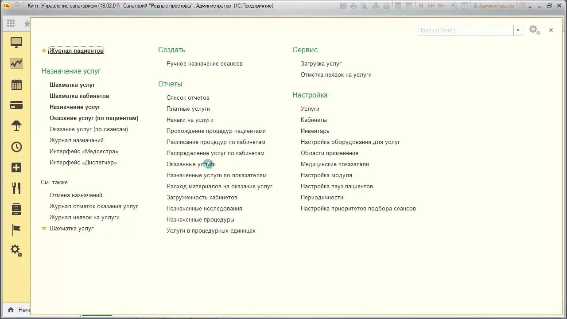Open the flag sidebar section

tap(16, 230)
